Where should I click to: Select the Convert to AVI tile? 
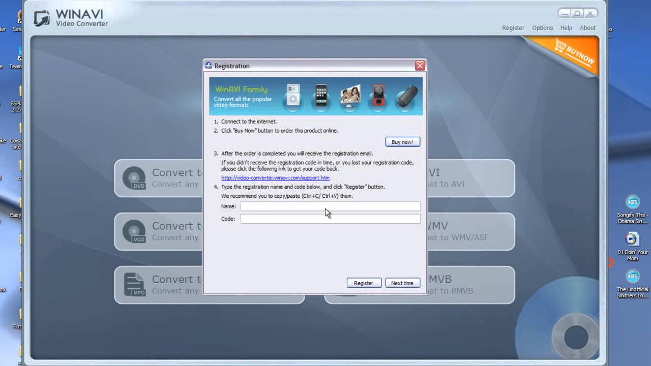click(470, 178)
